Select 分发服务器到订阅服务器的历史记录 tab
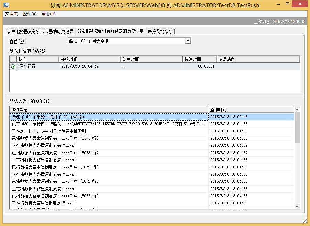 pos(111,31)
